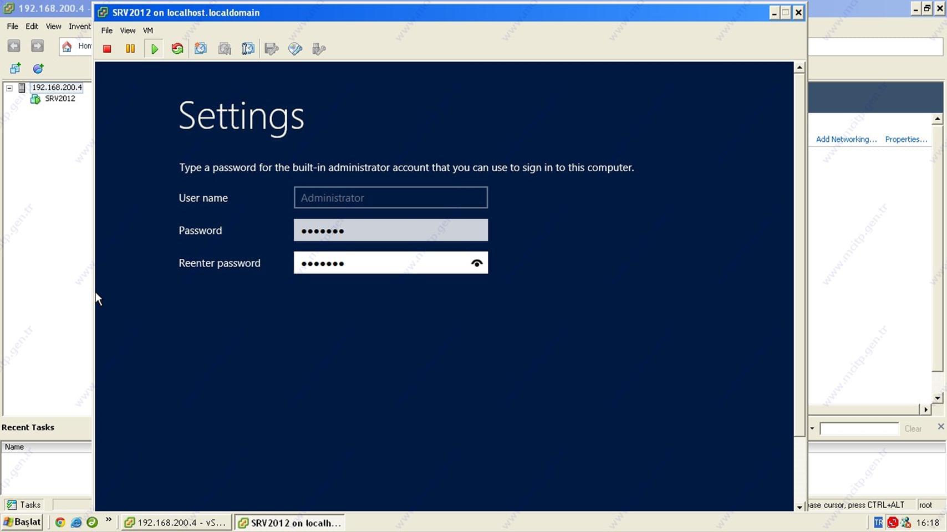
Task: Click the Başlat start button
Action: coord(22,522)
